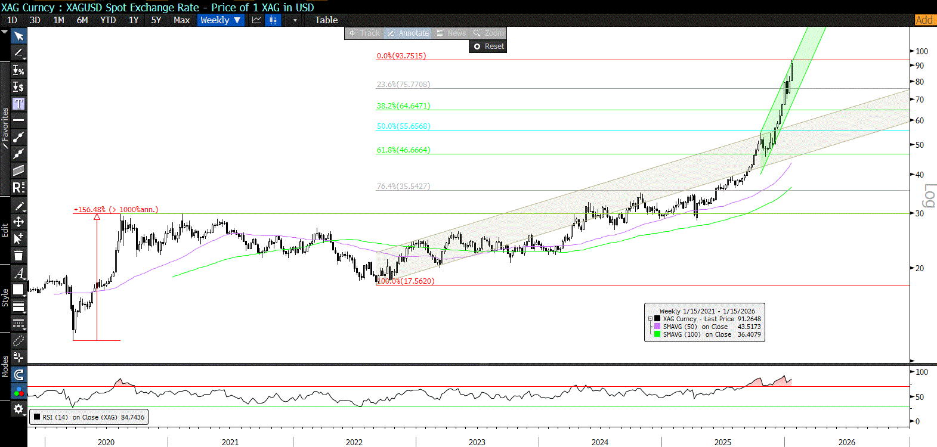The image size is (937, 447).
Task: Open the chart settings gear dropdown
Action: pyautogui.click(x=18, y=409)
